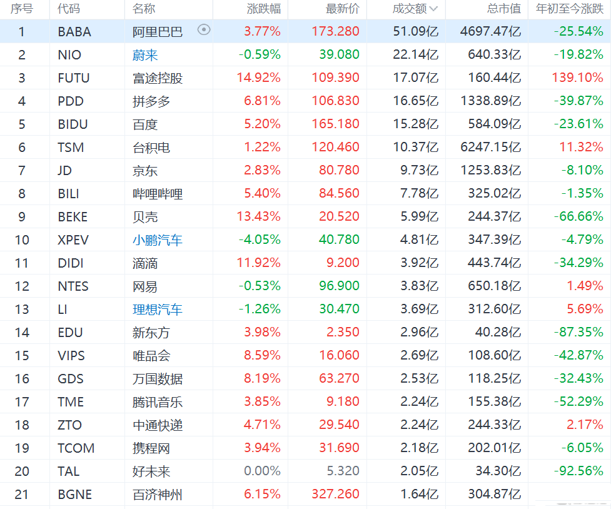Click the 总市值 column header
Viewport: 611px width, 509px height.
point(503,9)
